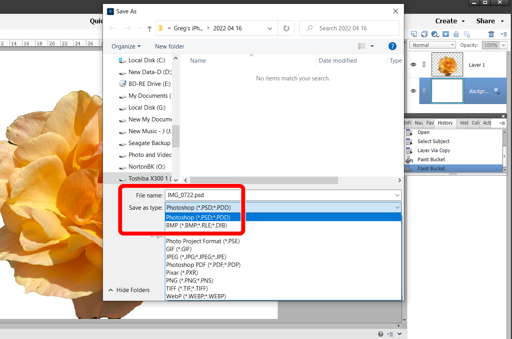Viewport: 512px width, 339px height.
Task: Switch to the History tab
Action: (445, 123)
